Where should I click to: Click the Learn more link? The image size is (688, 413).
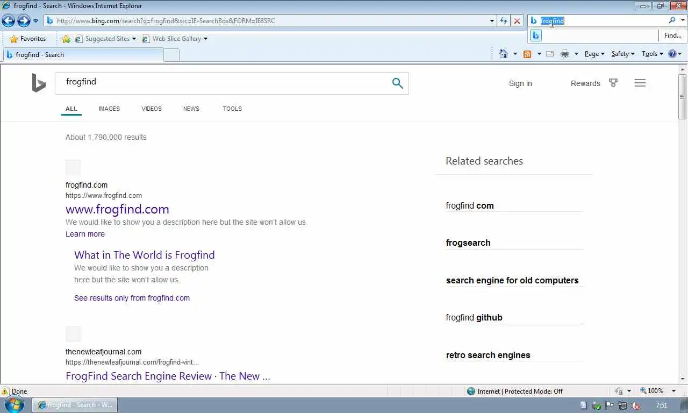pyautogui.click(x=85, y=234)
